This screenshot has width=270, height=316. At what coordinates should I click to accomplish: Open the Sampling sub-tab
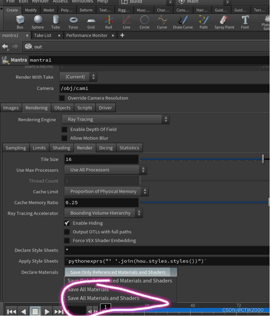tap(16, 148)
